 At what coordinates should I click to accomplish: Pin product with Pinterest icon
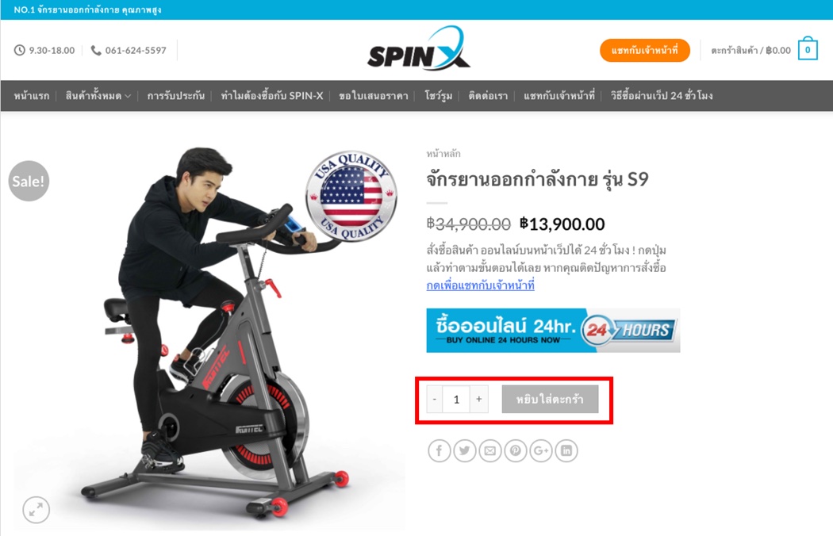(x=516, y=450)
